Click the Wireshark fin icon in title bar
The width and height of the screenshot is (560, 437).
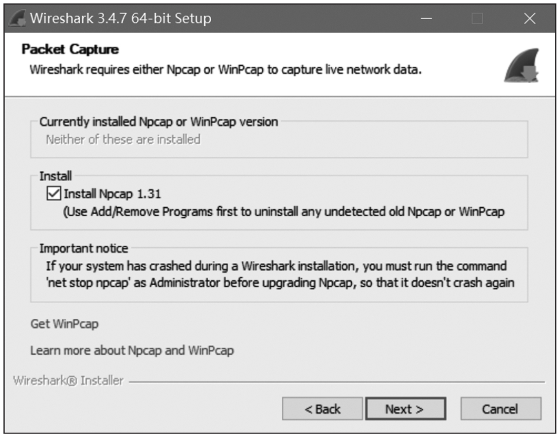[x=18, y=19]
